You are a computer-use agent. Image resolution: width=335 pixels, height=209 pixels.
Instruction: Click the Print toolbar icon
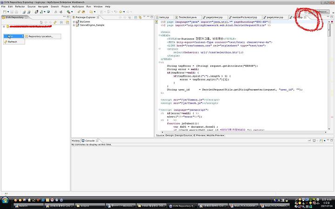(16, 12)
